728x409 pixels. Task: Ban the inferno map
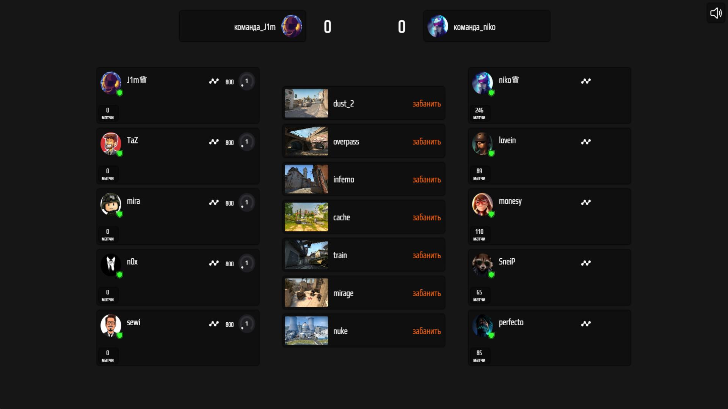coord(427,180)
